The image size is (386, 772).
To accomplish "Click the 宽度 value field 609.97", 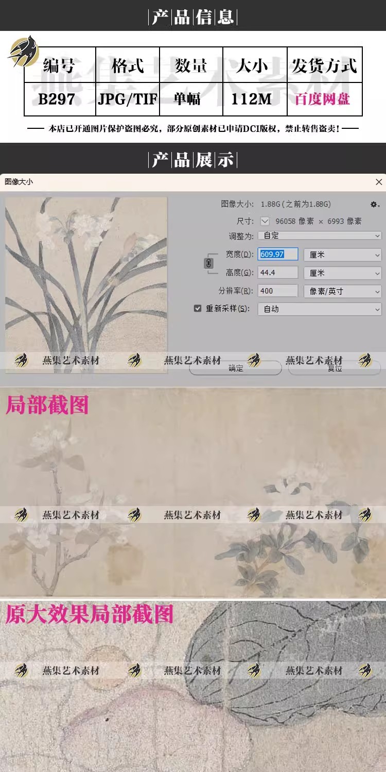I will point(278,254).
